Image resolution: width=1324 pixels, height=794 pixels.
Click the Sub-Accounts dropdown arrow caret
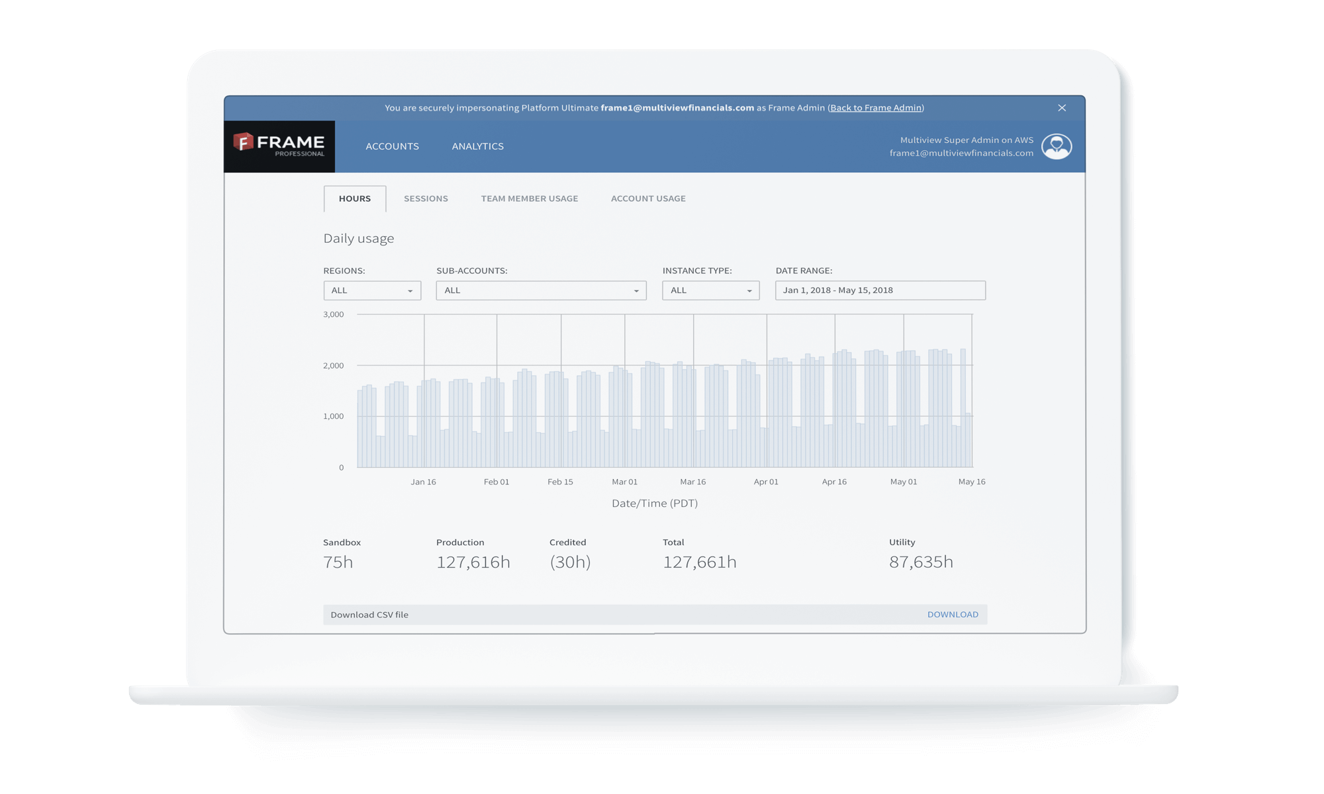(x=636, y=291)
